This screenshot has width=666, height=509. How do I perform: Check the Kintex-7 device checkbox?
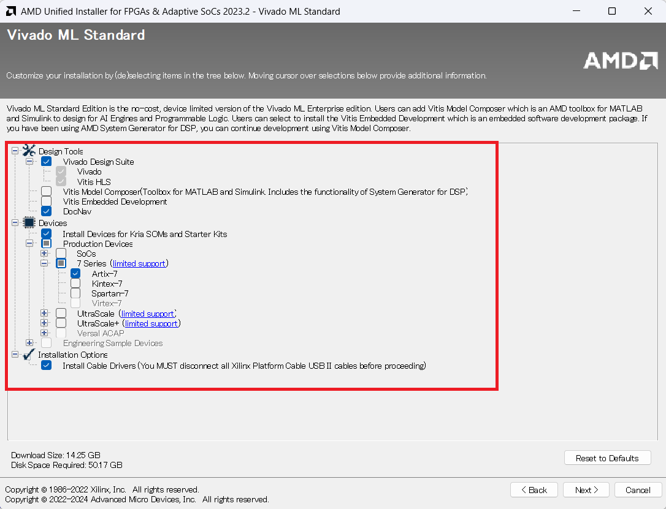75,284
